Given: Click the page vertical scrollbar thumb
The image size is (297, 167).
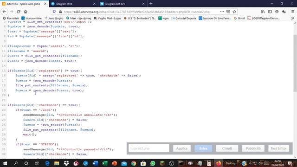Looking at the screenshot, I should (x=295, y=63).
